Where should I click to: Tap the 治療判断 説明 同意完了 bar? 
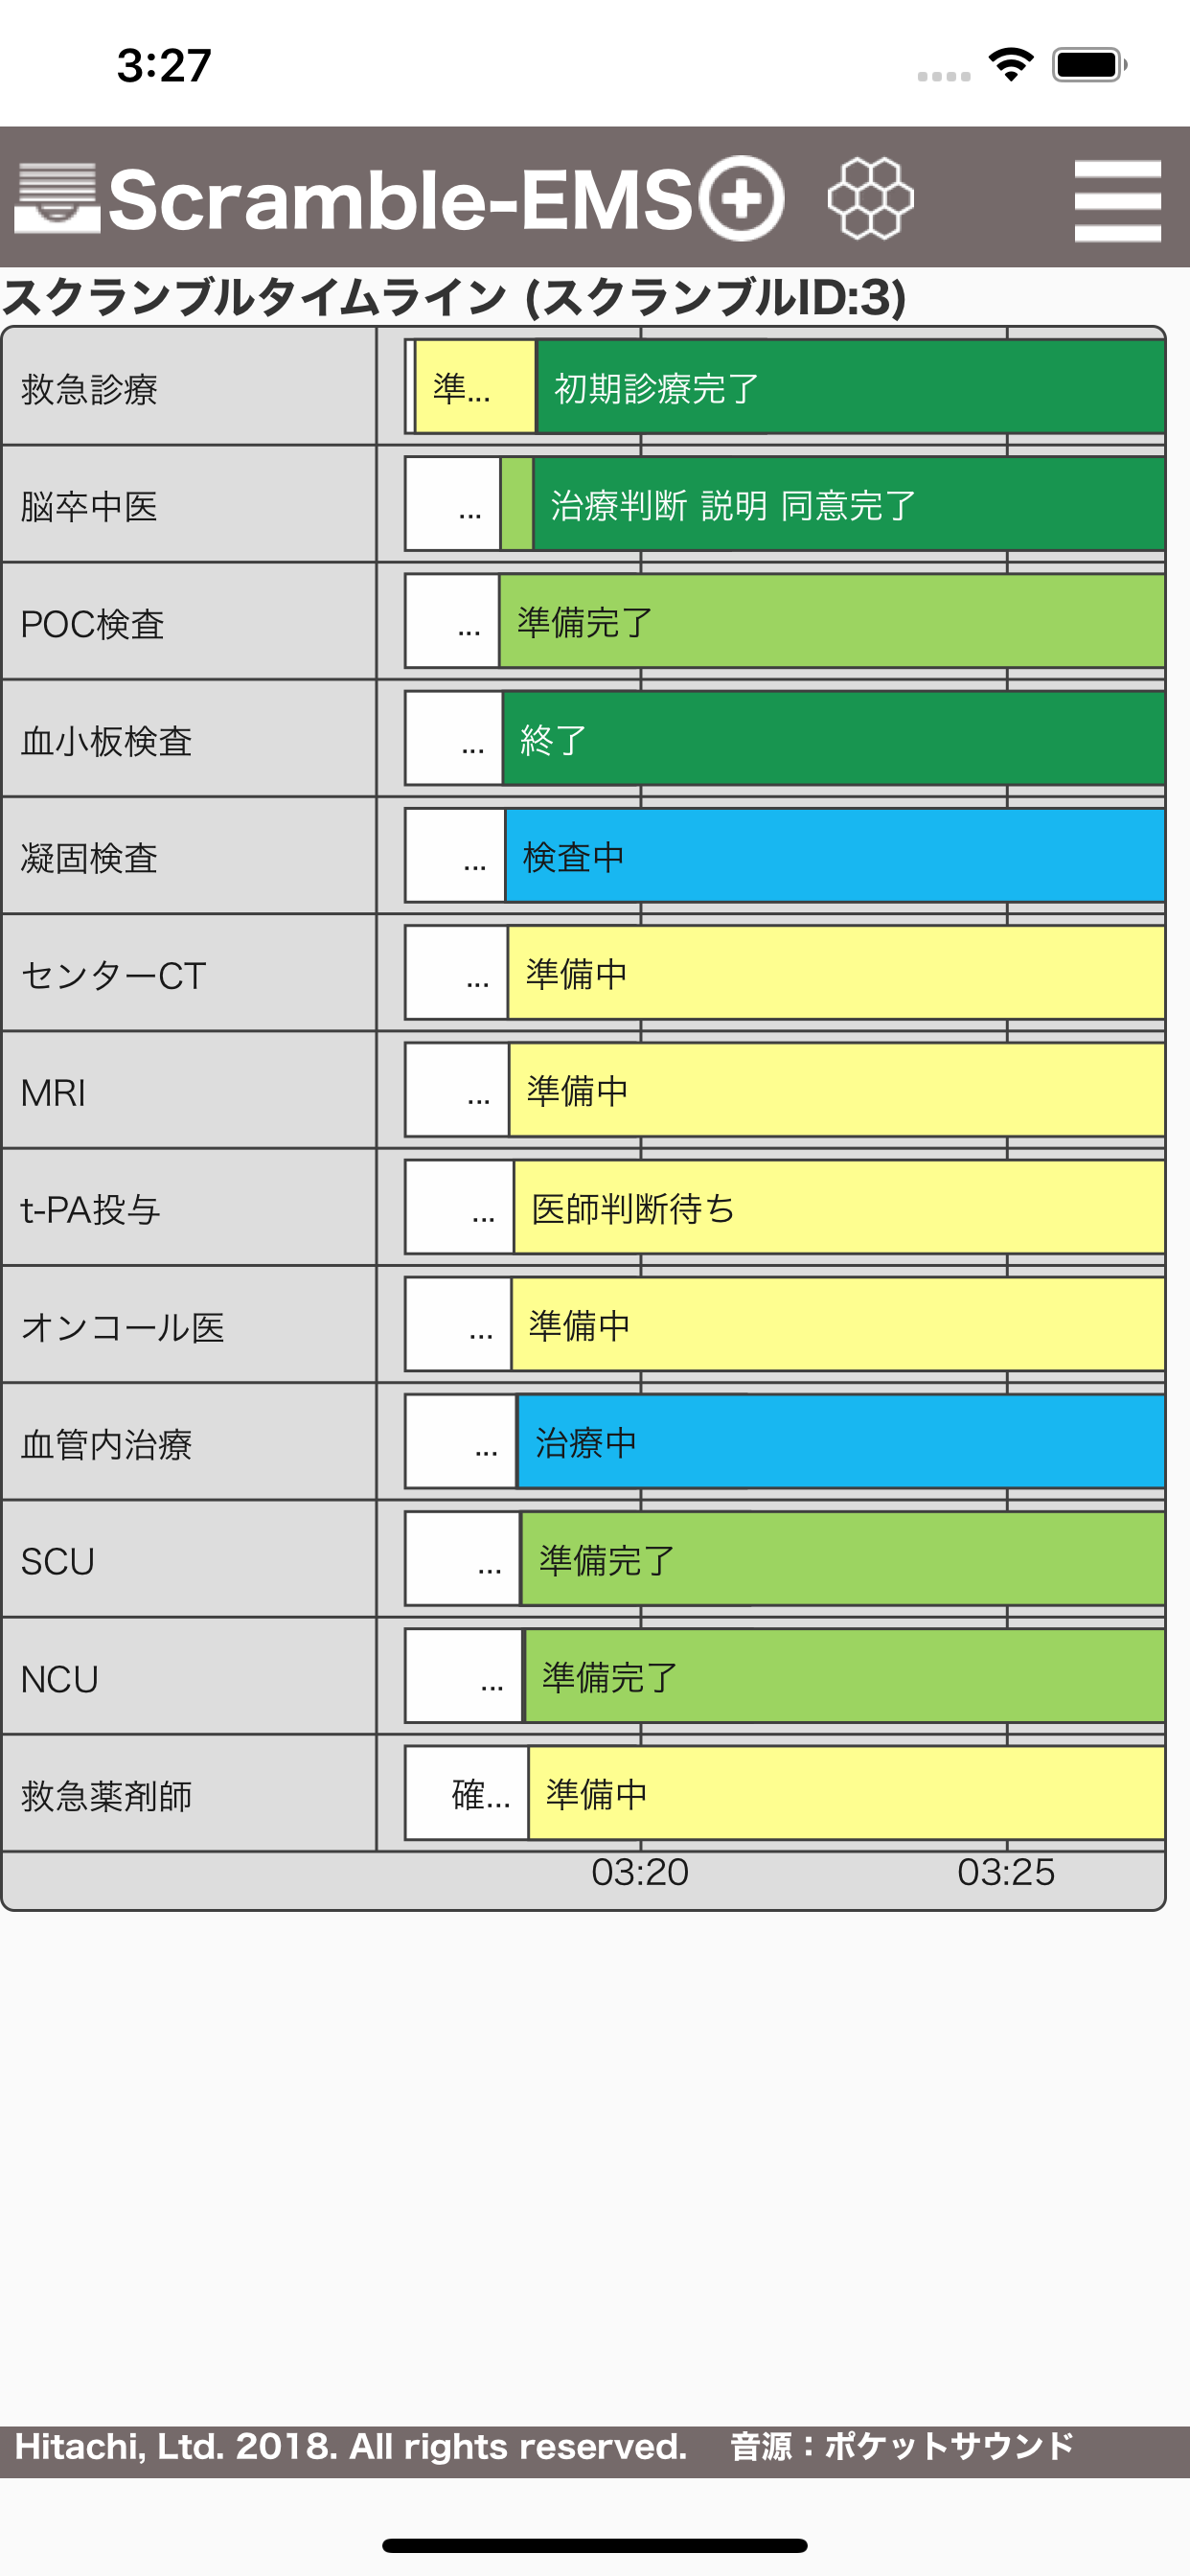tap(849, 504)
